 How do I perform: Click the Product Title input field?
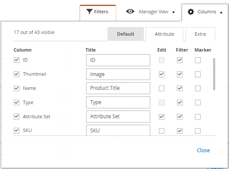tap(118, 88)
